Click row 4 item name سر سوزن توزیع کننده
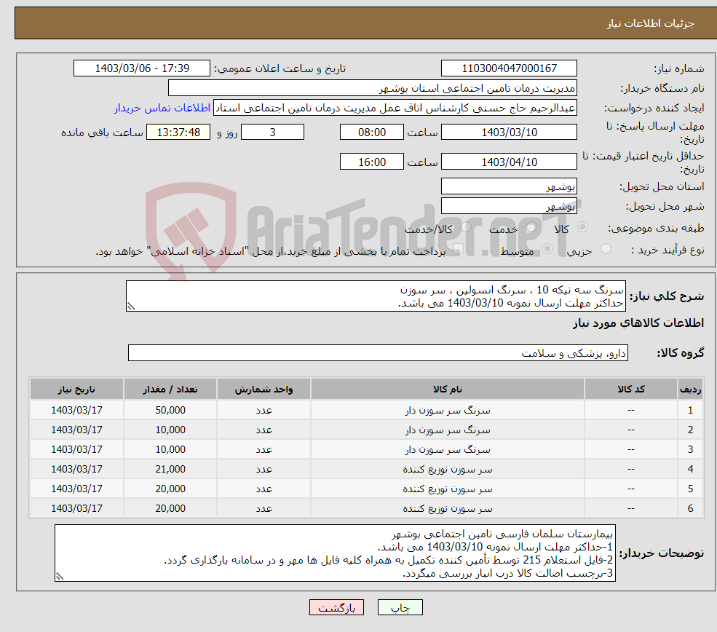This screenshot has width=717, height=632. tap(448, 470)
